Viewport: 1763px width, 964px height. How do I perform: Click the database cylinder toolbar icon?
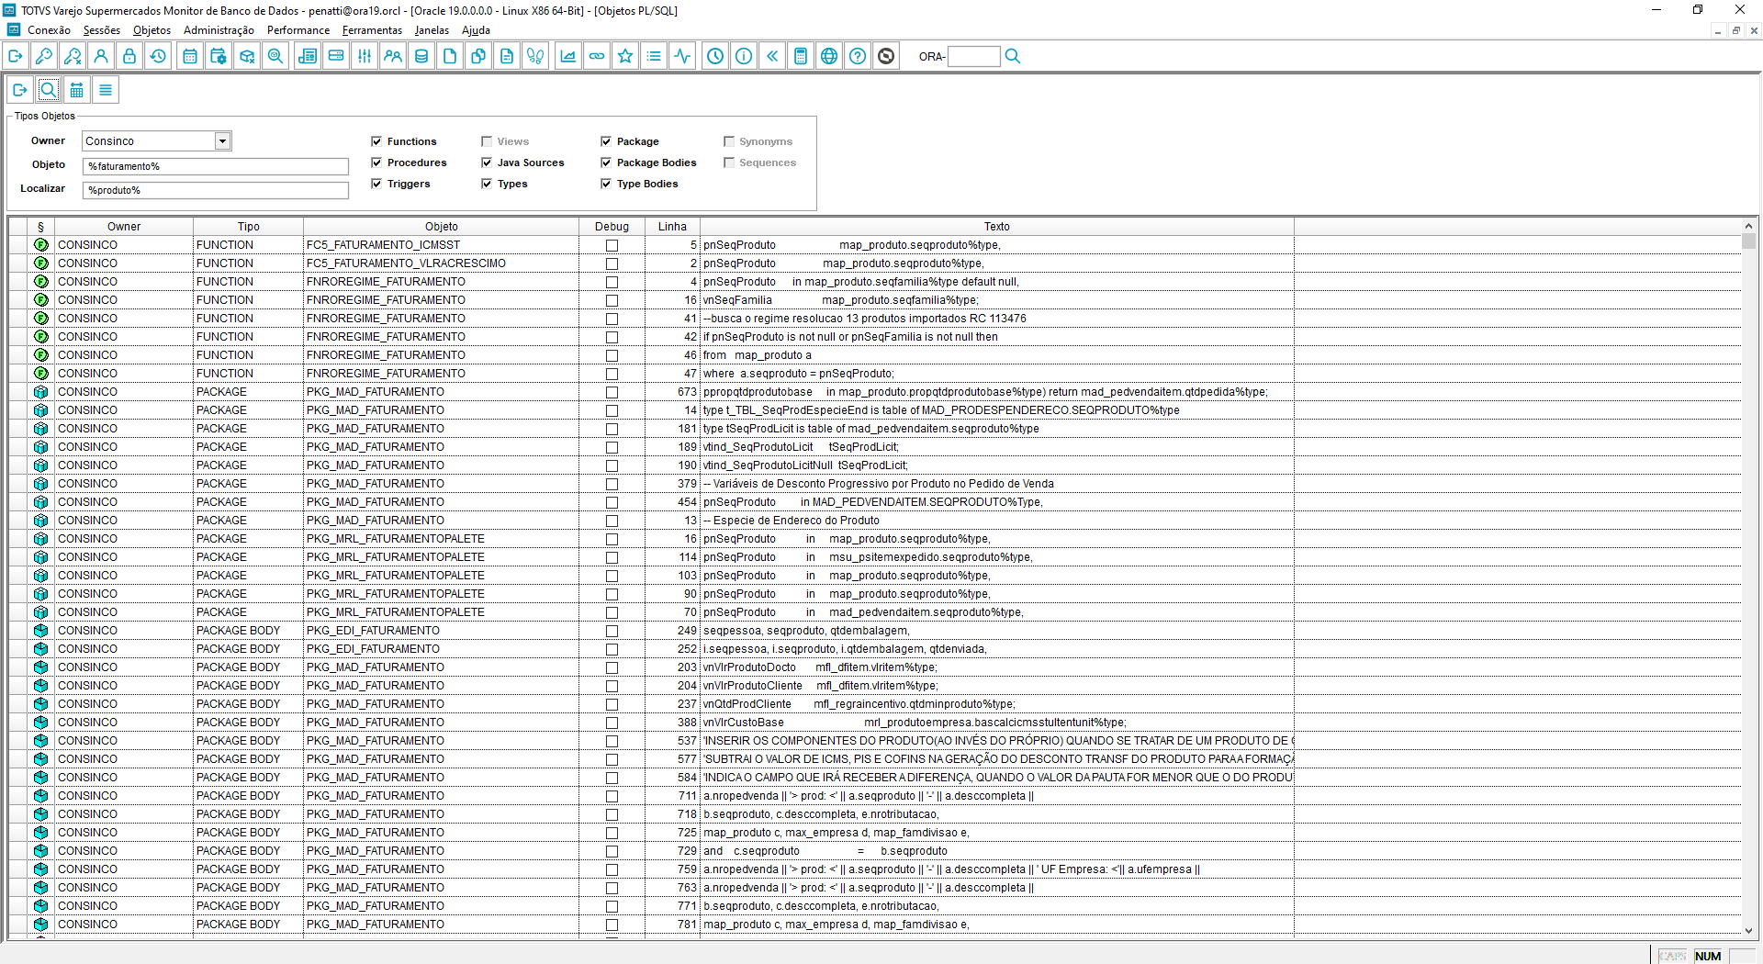click(421, 56)
